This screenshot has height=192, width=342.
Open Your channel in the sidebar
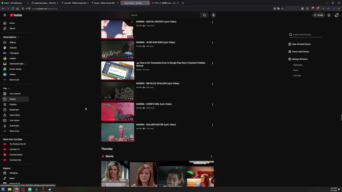click(14, 94)
